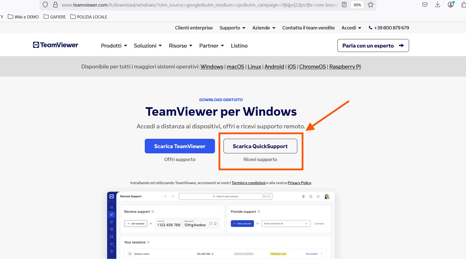Open the macOS download link
Image resolution: width=466 pixels, height=260 pixels.
pos(235,67)
